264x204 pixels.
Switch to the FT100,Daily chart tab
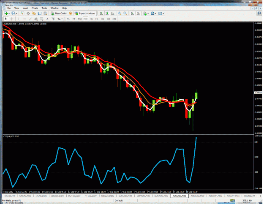coord(90,196)
